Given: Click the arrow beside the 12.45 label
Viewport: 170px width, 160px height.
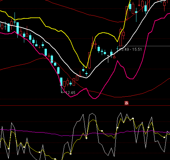Looking at the screenshot, I should [x=63, y=92].
